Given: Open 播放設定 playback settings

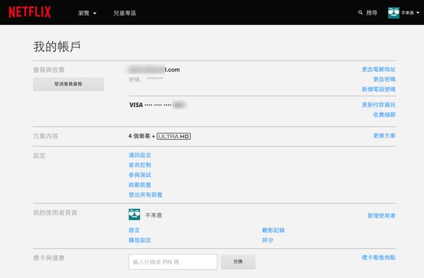Looking at the screenshot, I should coord(140,240).
